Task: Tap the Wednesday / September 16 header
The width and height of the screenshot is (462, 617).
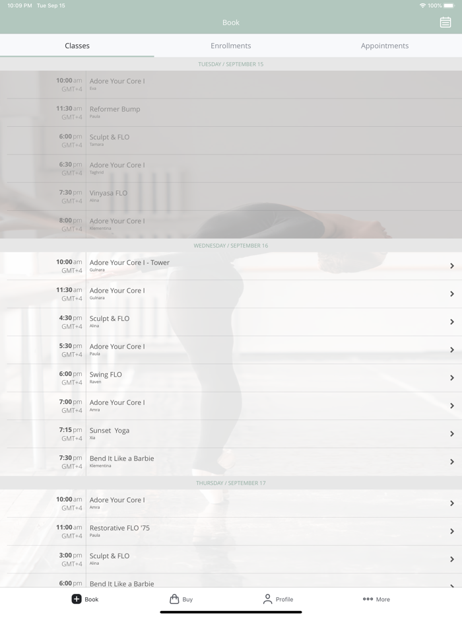Action: click(231, 246)
